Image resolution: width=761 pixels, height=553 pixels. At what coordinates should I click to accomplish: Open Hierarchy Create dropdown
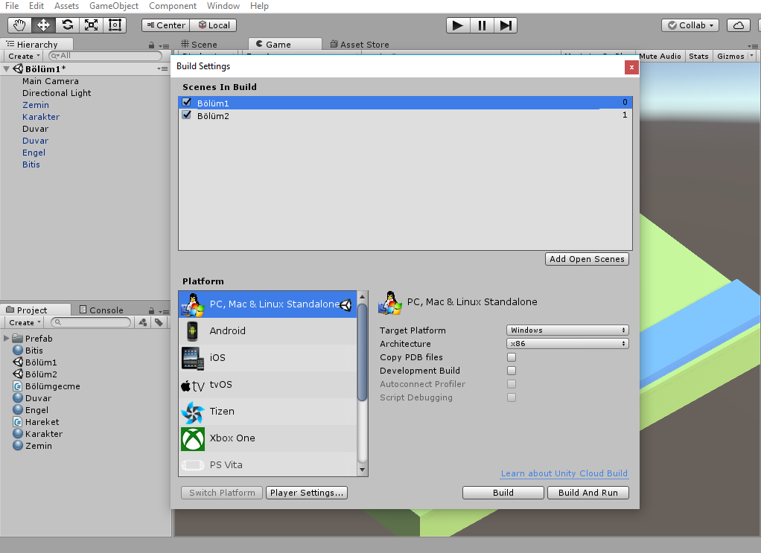24,57
